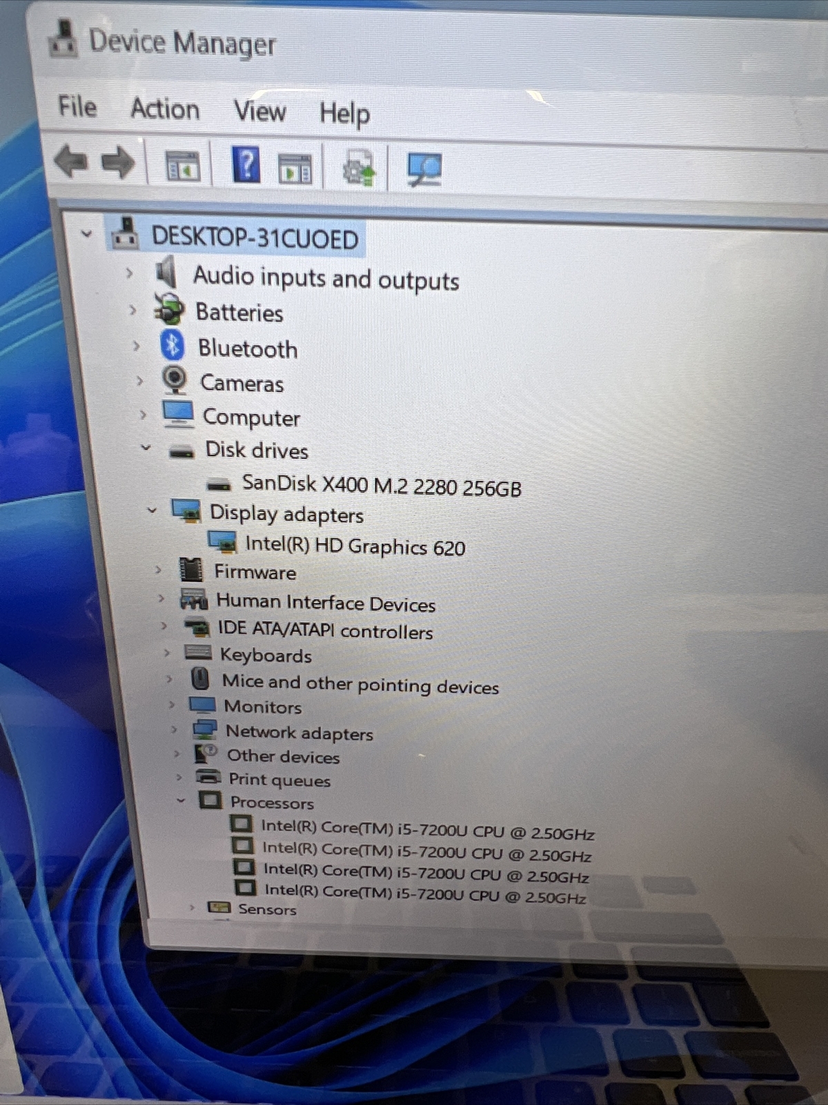Expand the Sensors category
Viewport: 828px width, 1105px height.
click(x=193, y=907)
